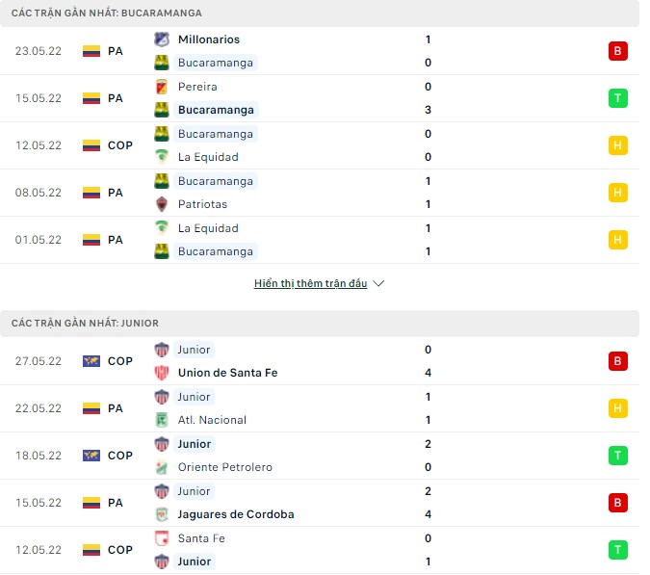The height and width of the screenshot is (575, 650).
Task: Click the Patriotas team crest icon
Action: (162, 204)
